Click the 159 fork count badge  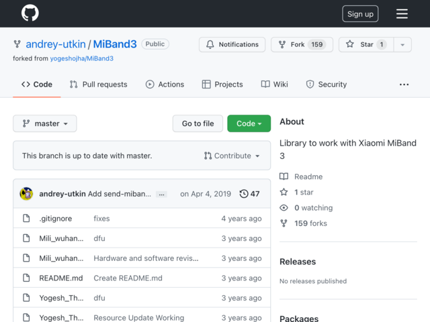(x=316, y=44)
